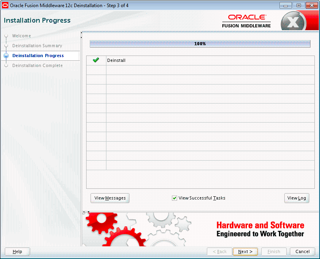Click the green checkmark beside Deinstall
This screenshot has width=320, height=259.
[x=96, y=60]
